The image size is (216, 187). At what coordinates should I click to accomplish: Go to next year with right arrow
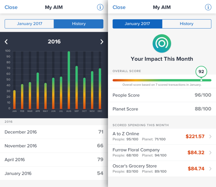[102, 42]
